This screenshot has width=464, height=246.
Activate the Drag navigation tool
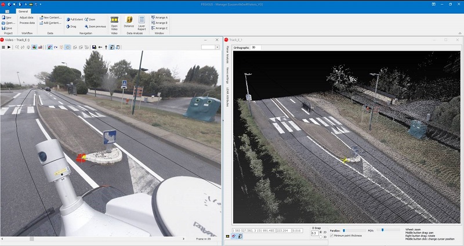coord(71,27)
